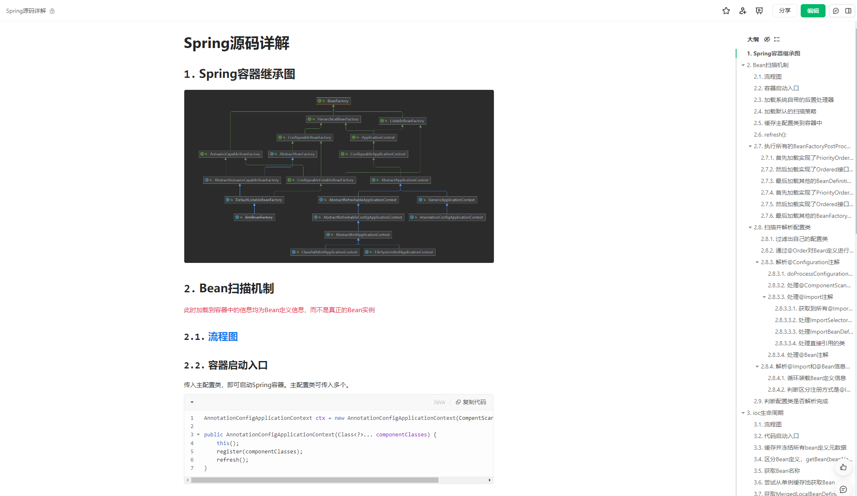Collapse outline item 2.8.4
The image size is (857, 496).
[x=757, y=366]
